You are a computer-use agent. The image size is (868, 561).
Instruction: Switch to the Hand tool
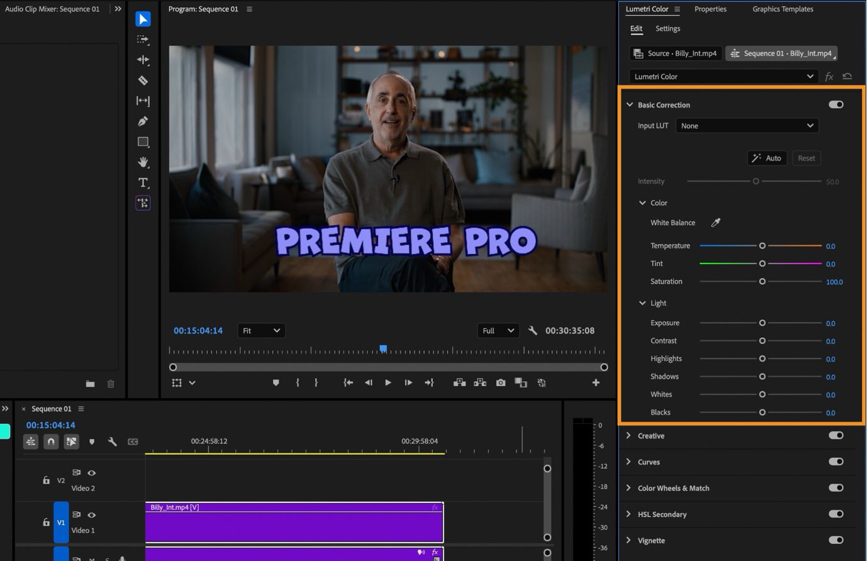coord(143,162)
